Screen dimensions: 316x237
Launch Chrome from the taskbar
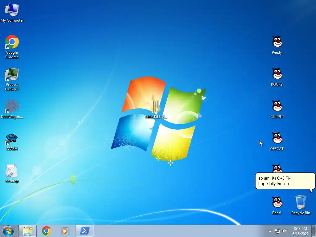(47, 231)
